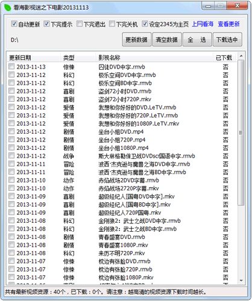Sort by the 类型 column header

[78, 58]
